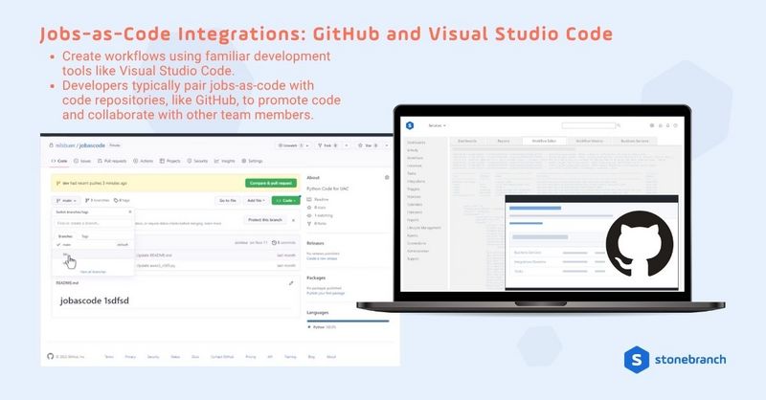The height and width of the screenshot is (400, 766).
Task: Click the Readme link in About
Action: [318, 199]
